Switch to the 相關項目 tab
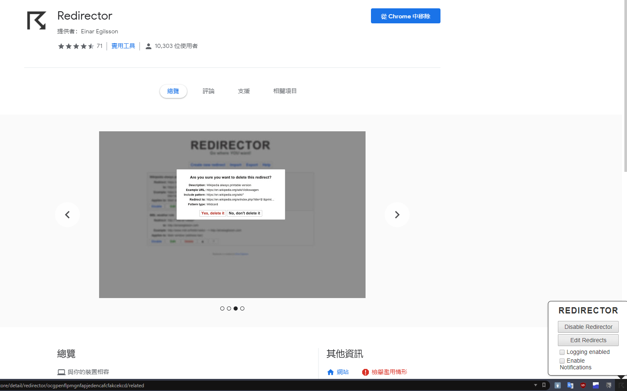The height and width of the screenshot is (391, 627). [285, 91]
